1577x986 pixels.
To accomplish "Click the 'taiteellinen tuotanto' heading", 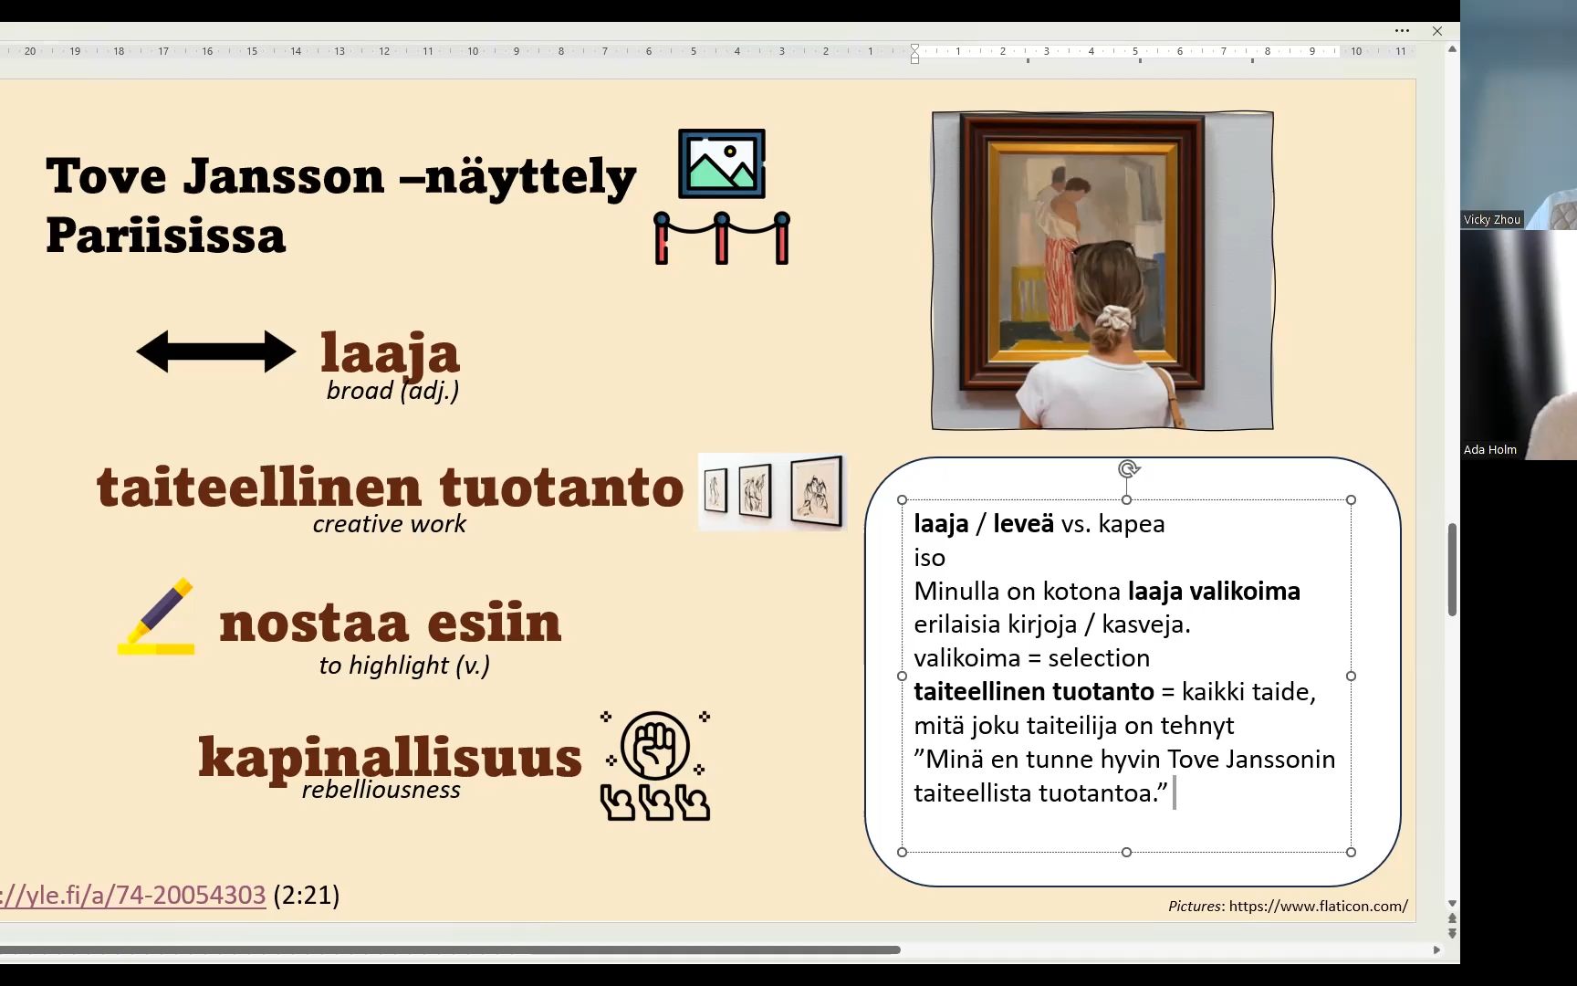I will [x=391, y=486].
